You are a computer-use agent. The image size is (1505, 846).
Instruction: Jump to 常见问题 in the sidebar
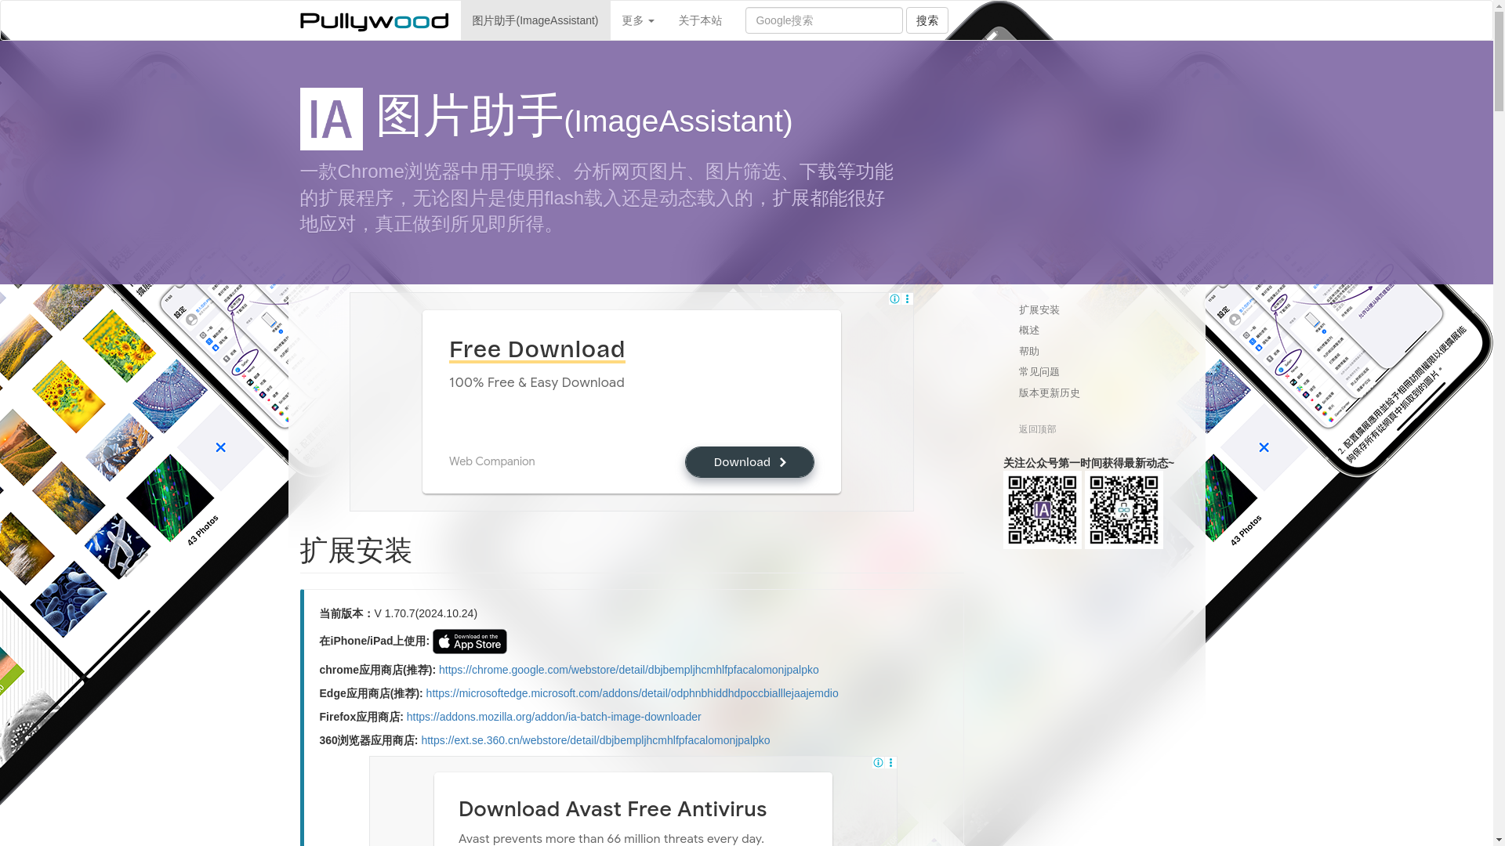click(1039, 372)
